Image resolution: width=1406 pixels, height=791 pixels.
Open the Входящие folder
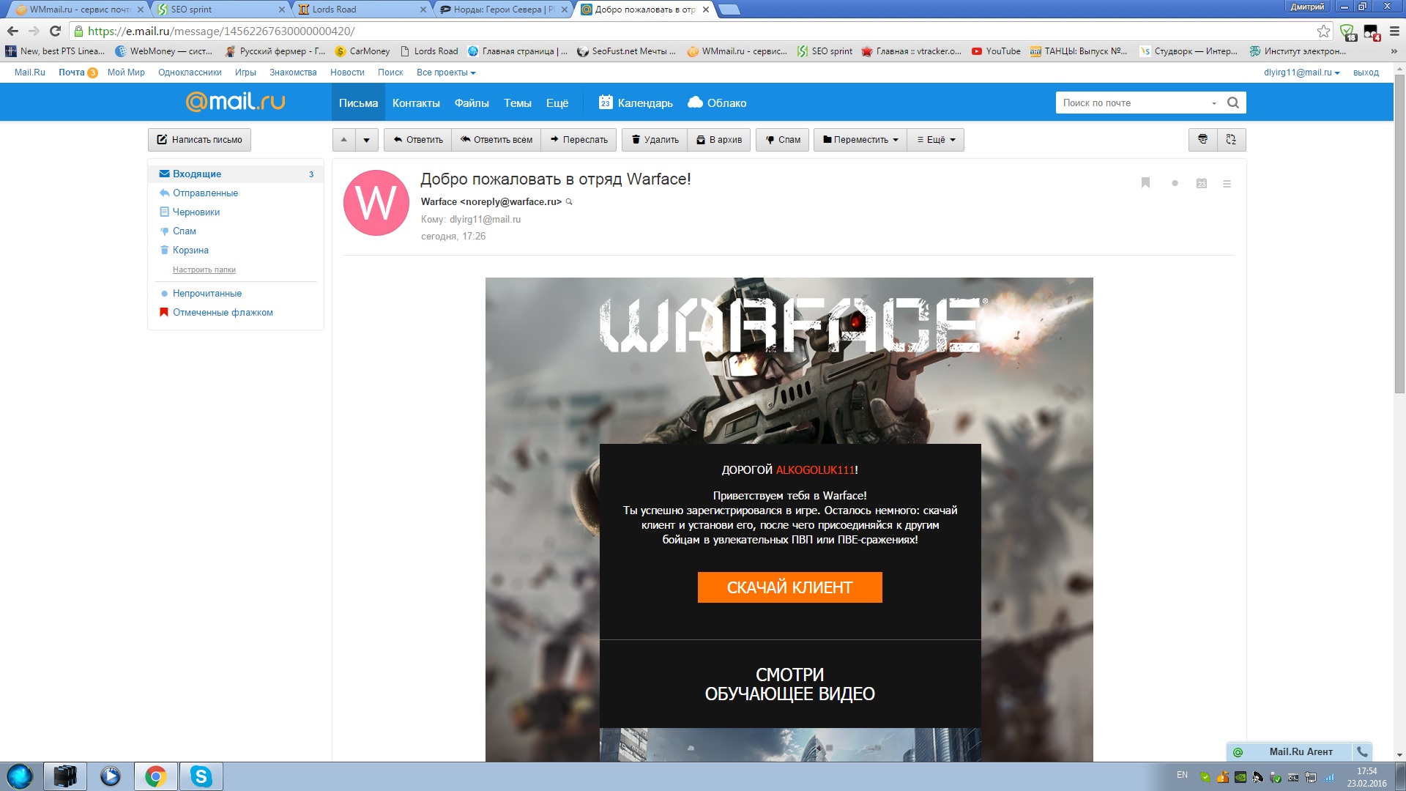coord(236,174)
